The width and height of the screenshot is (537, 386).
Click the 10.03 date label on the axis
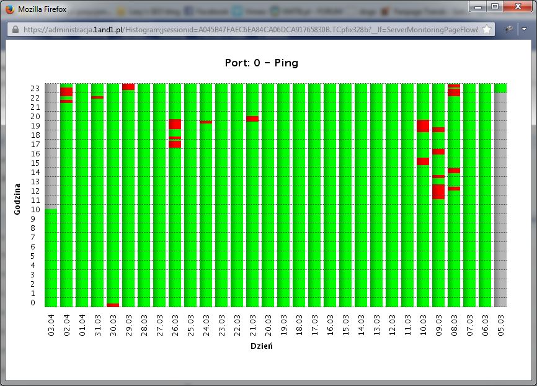click(x=423, y=325)
